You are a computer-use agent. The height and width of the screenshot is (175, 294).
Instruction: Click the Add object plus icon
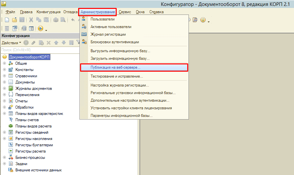click(x=26, y=43)
